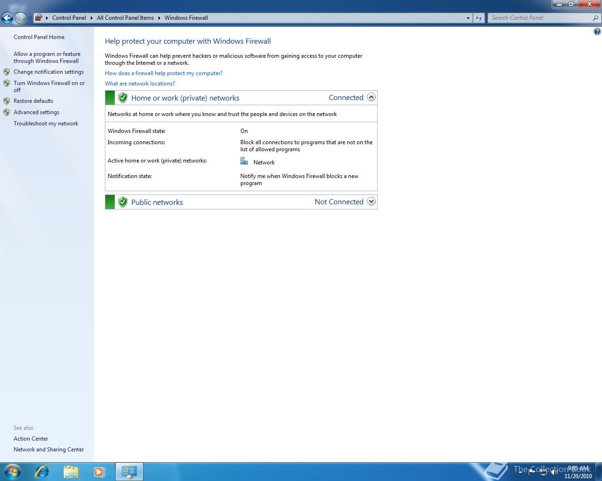
Task: Open Network and Sharing Center link
Action: [48, 450]
